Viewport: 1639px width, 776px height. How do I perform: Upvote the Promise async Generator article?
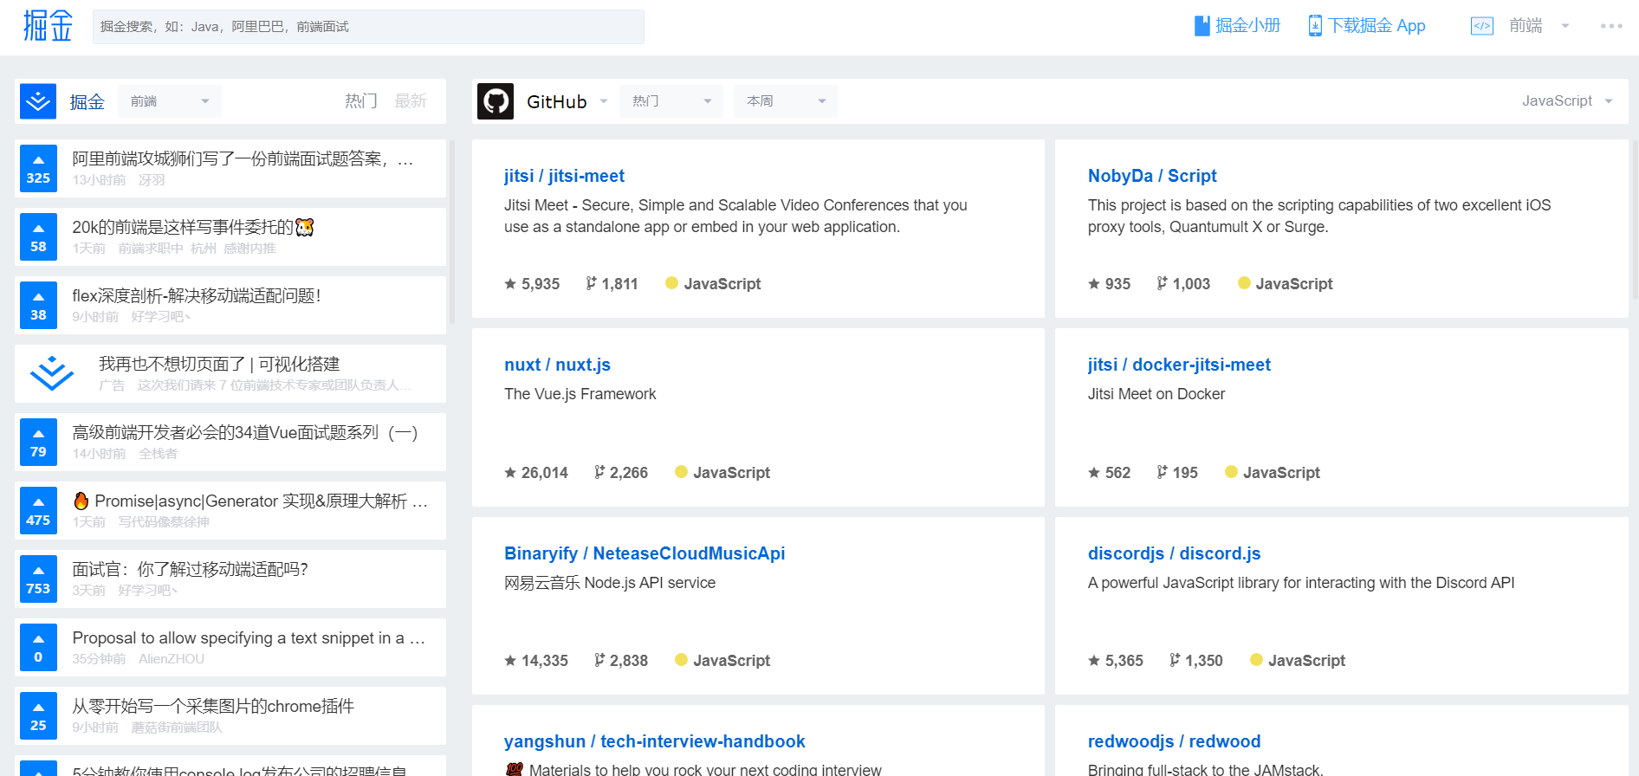(38, 510)
